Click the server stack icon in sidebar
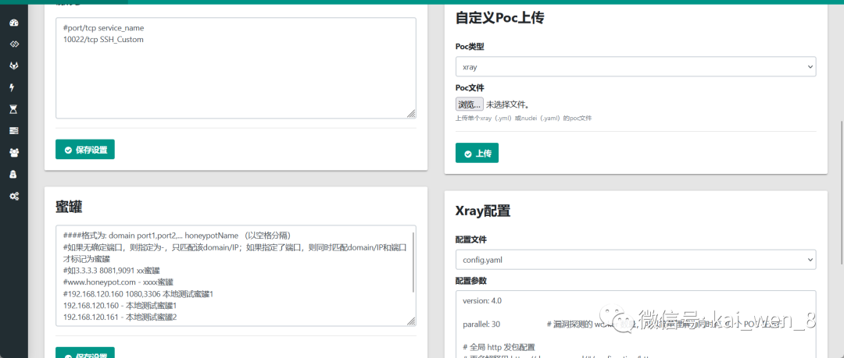This screenshot has width=844, height=358. (x=15, y=130)
